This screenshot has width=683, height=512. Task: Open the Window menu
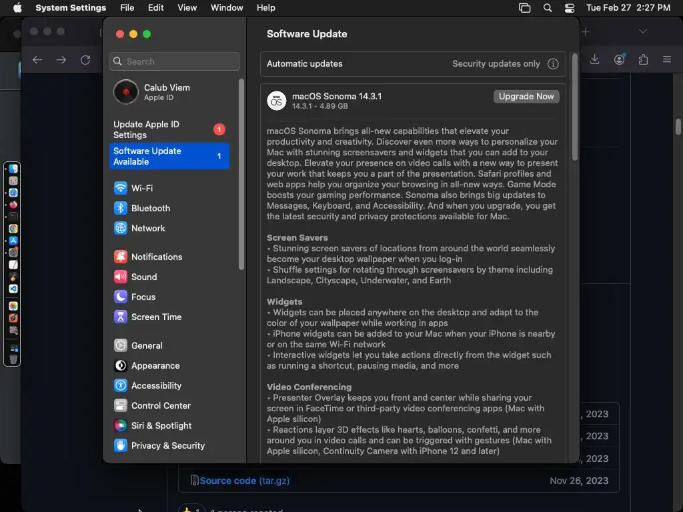pos(227,8)
